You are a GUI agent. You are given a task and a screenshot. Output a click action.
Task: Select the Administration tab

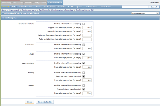tap(55, 3)
